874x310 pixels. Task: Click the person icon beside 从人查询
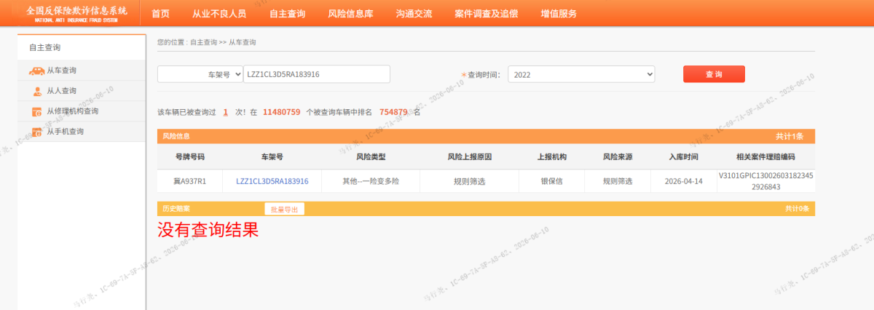tap(37, 91)
